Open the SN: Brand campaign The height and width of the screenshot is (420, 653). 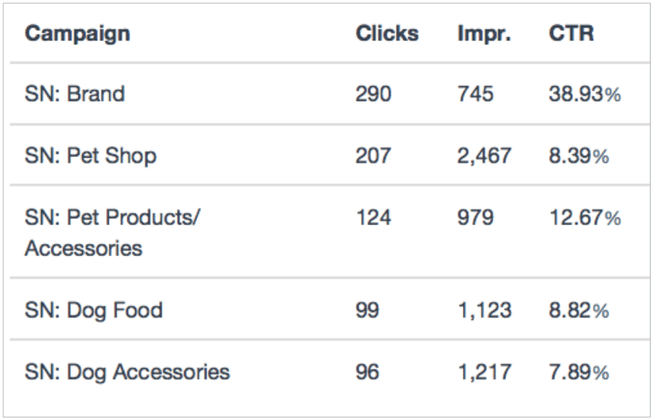[x=75, y=94]
